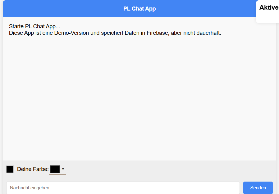The height and width of the screenshot is (194, 279).
Task: Click the divider line under Aktive
Action: [269, 13]
